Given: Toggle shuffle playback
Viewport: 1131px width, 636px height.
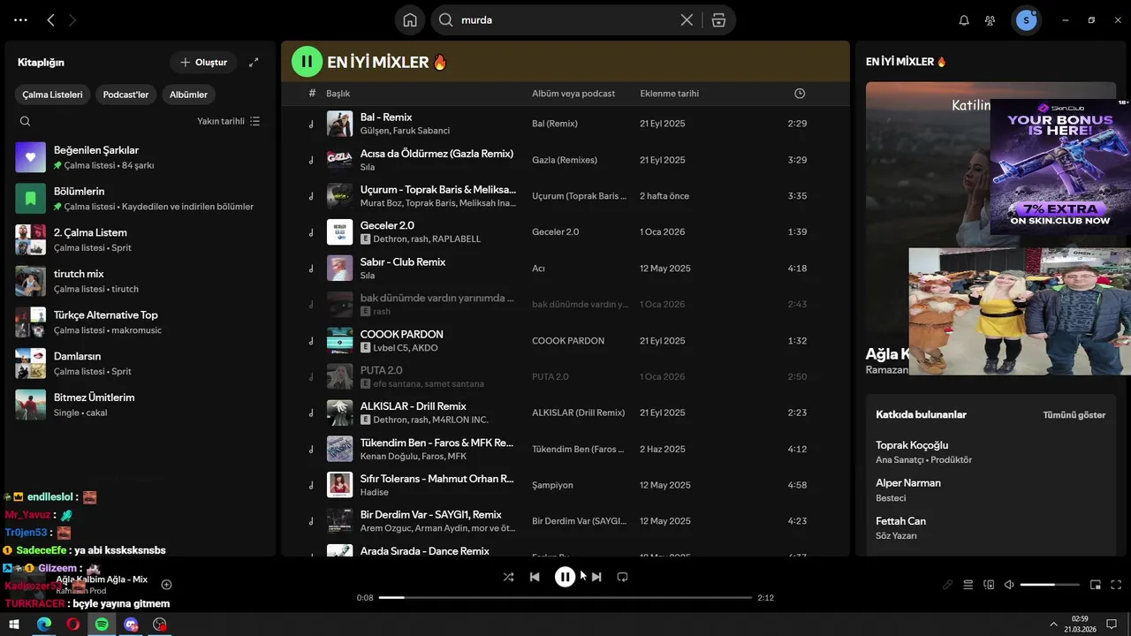Looking at the screenshot, I should tap(508, 577).
